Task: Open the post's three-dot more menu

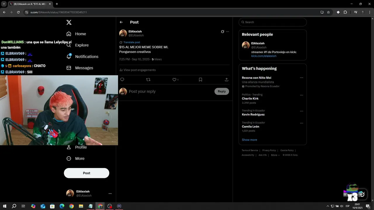Action: pos(228,32)
